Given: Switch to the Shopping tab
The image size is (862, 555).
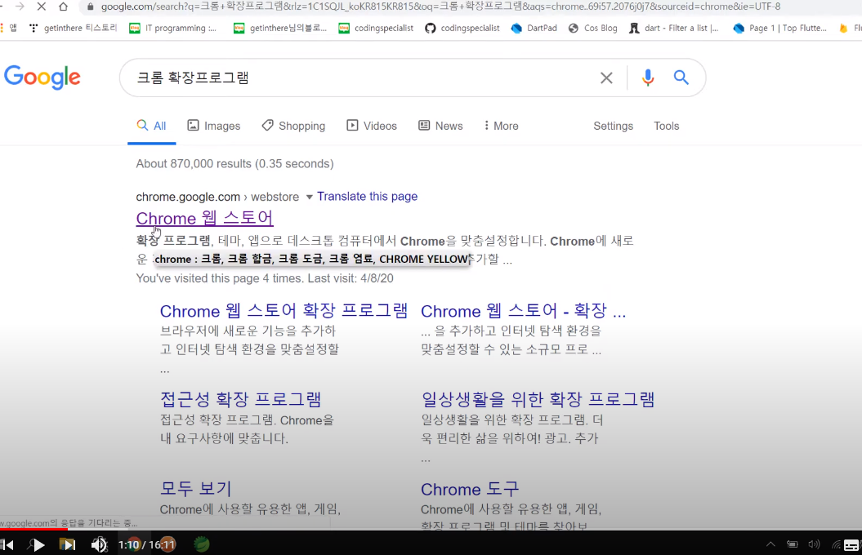Looking at the screenshot, I should click(293, 126).
